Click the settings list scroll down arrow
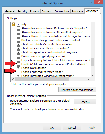This screenshot has width=105, height=134. [92, 75]
